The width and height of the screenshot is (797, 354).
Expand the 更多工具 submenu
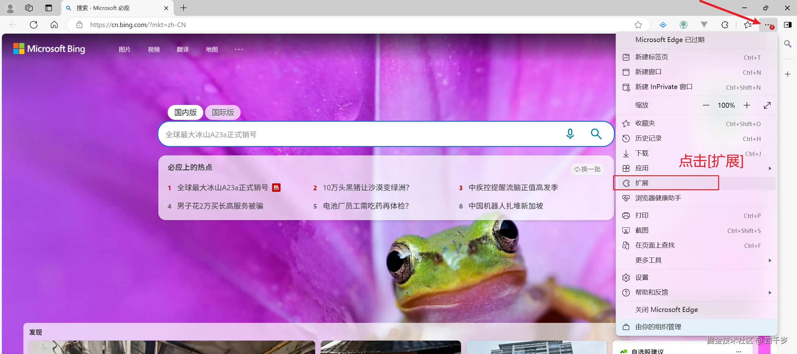tap(648, 260)
